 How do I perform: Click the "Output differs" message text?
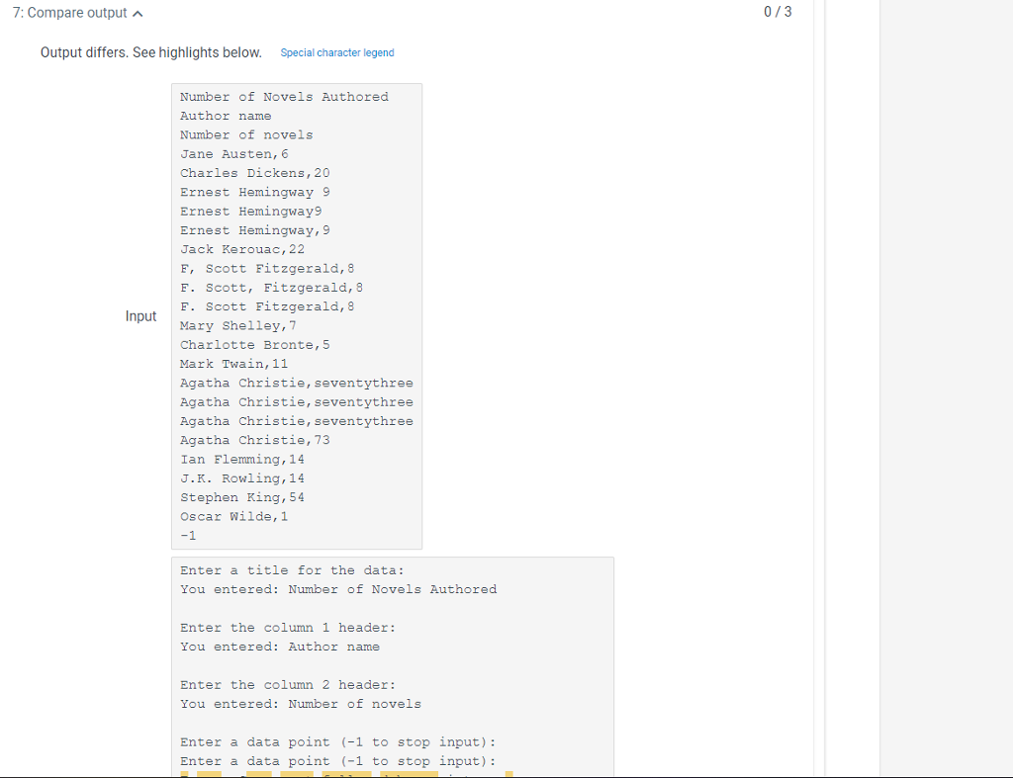pos(148,52)
